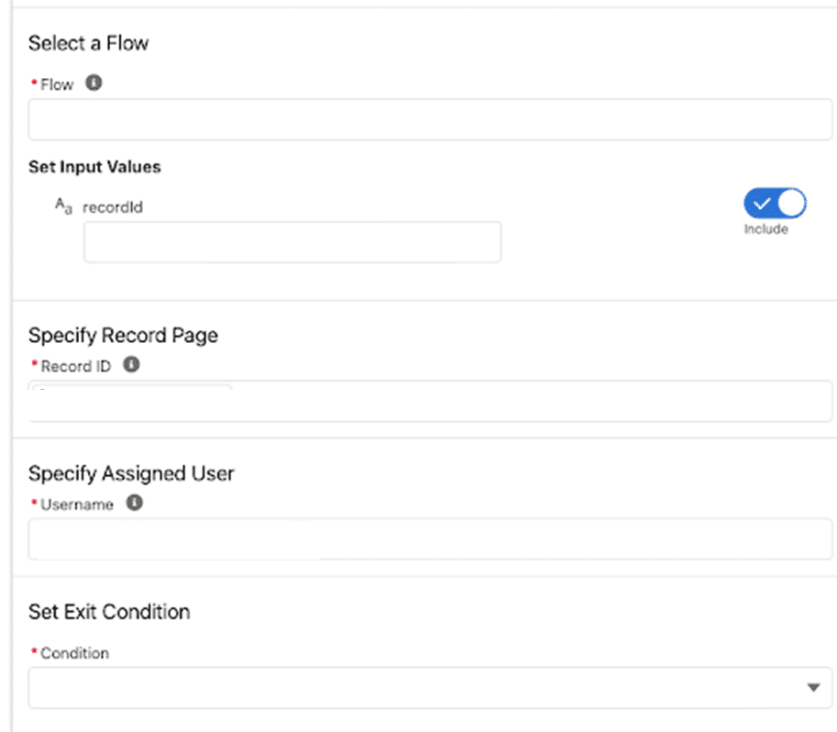Select the Username text field
The width and height of the screenshot is (837, 732).
pos(430,539)
